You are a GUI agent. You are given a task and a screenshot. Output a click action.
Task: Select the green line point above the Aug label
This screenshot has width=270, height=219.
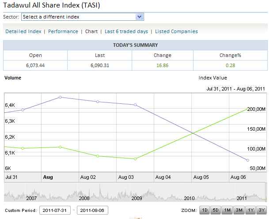(60, 147)
